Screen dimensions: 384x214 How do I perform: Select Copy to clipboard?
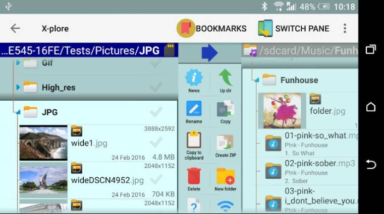pos(194,140)
